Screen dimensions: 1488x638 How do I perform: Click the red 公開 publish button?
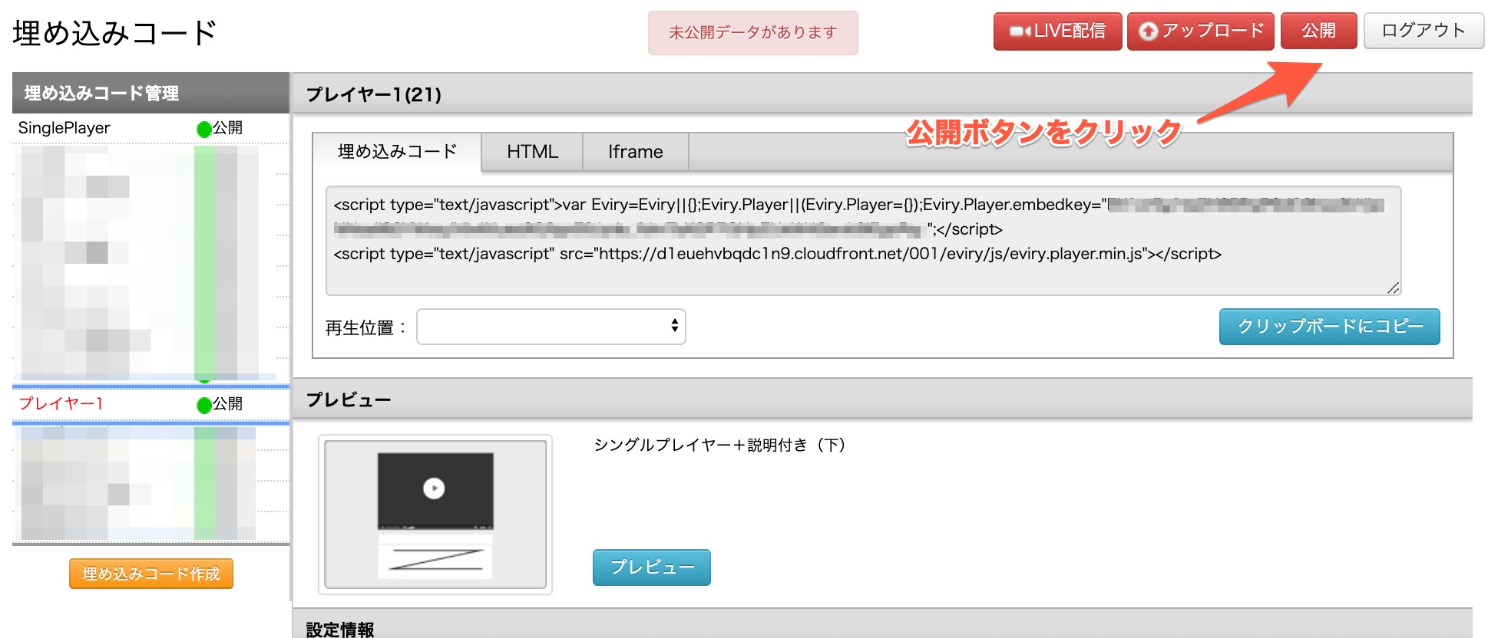tap(1318, 31)
